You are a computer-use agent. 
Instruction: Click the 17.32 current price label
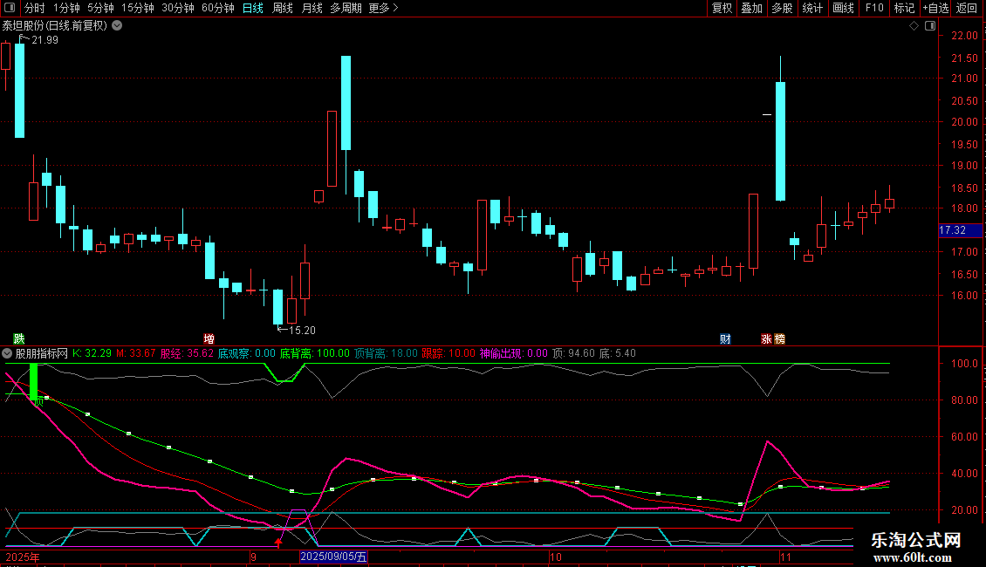[x=952, y=230]
